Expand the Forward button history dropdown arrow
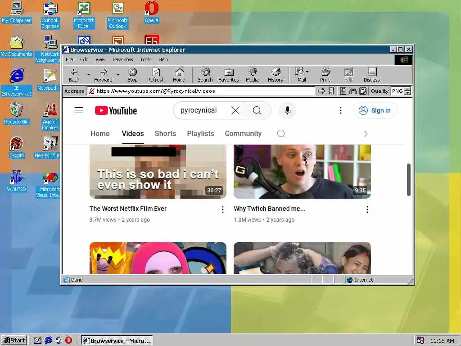Image resolution: width=461 pixels, height=346 pixels. (x=118, y=75)
